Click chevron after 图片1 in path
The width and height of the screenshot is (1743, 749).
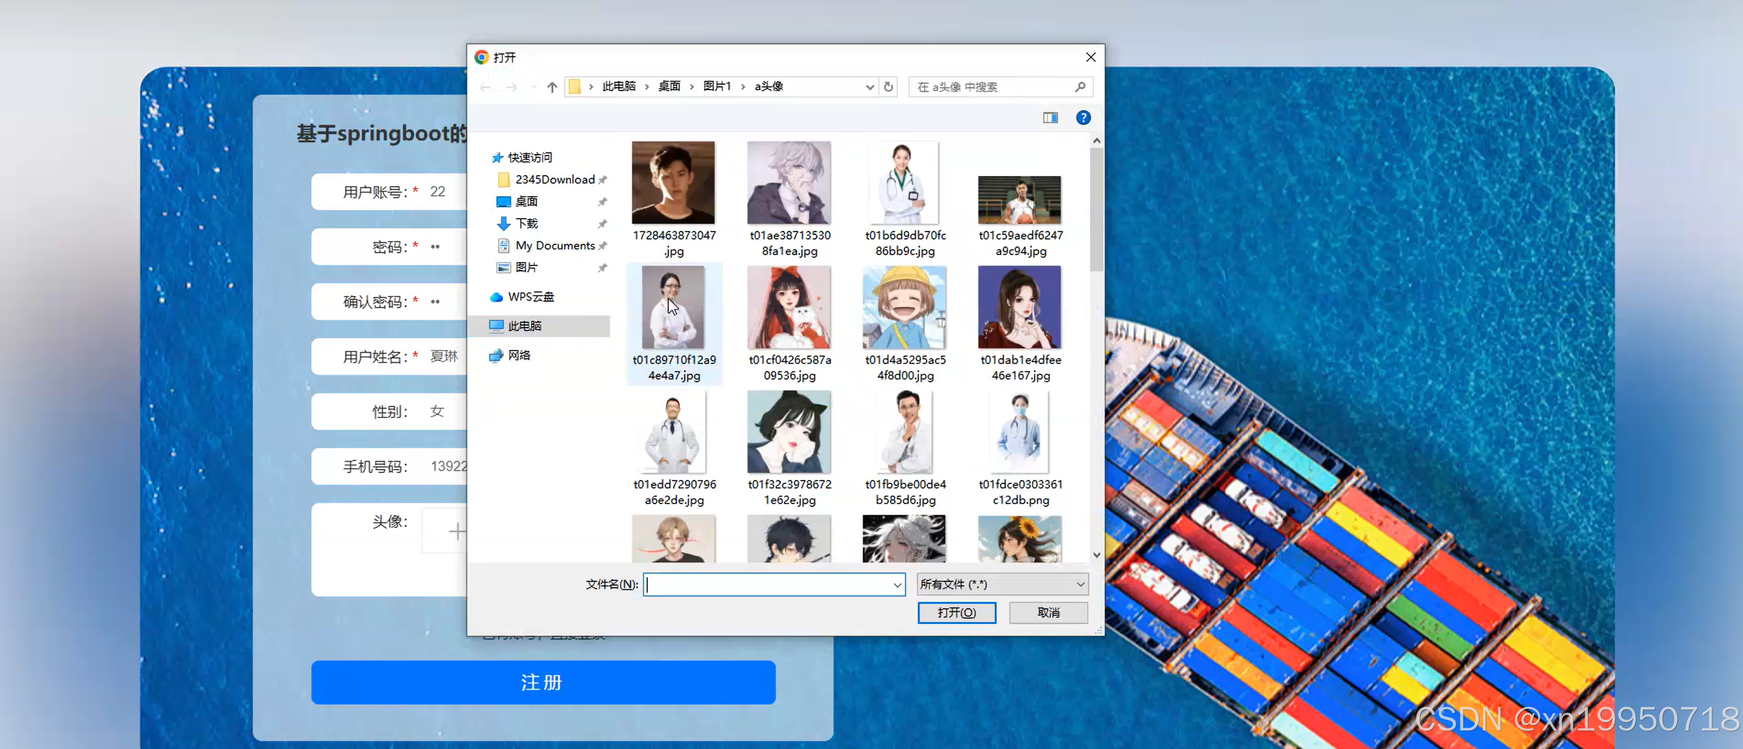pos(743,87)
